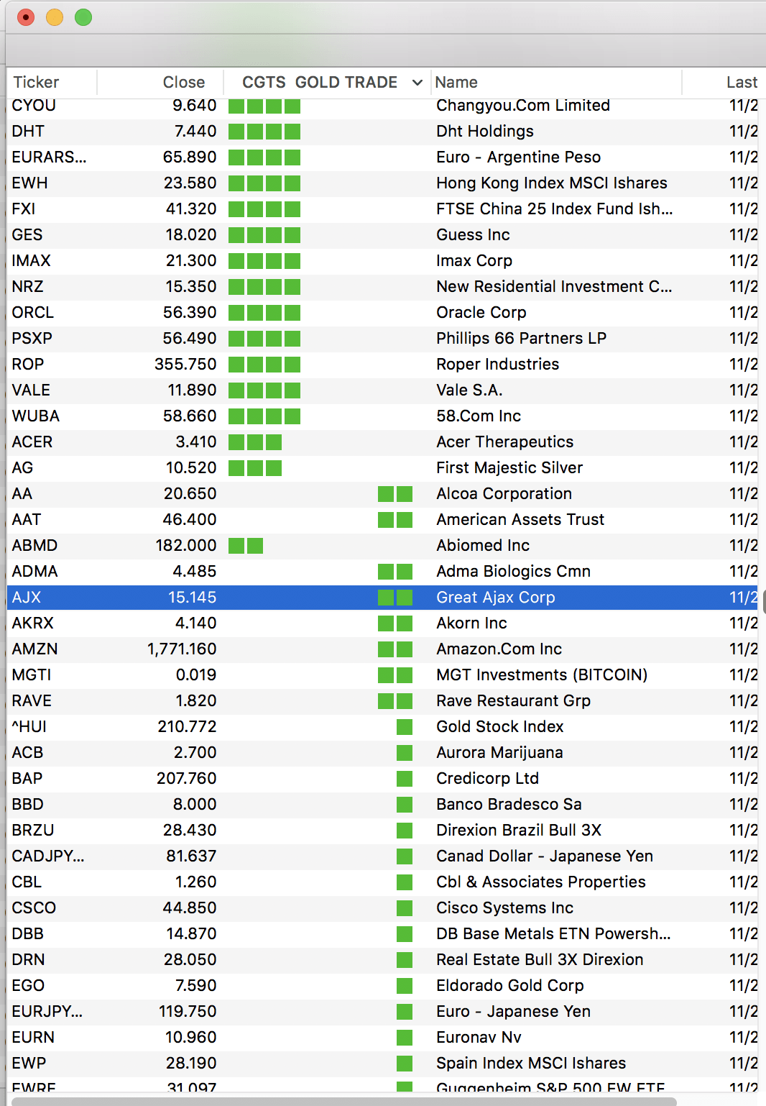Click the green signal bars in ABMD row
The image size is (766, 1106).
pos(246,546)
